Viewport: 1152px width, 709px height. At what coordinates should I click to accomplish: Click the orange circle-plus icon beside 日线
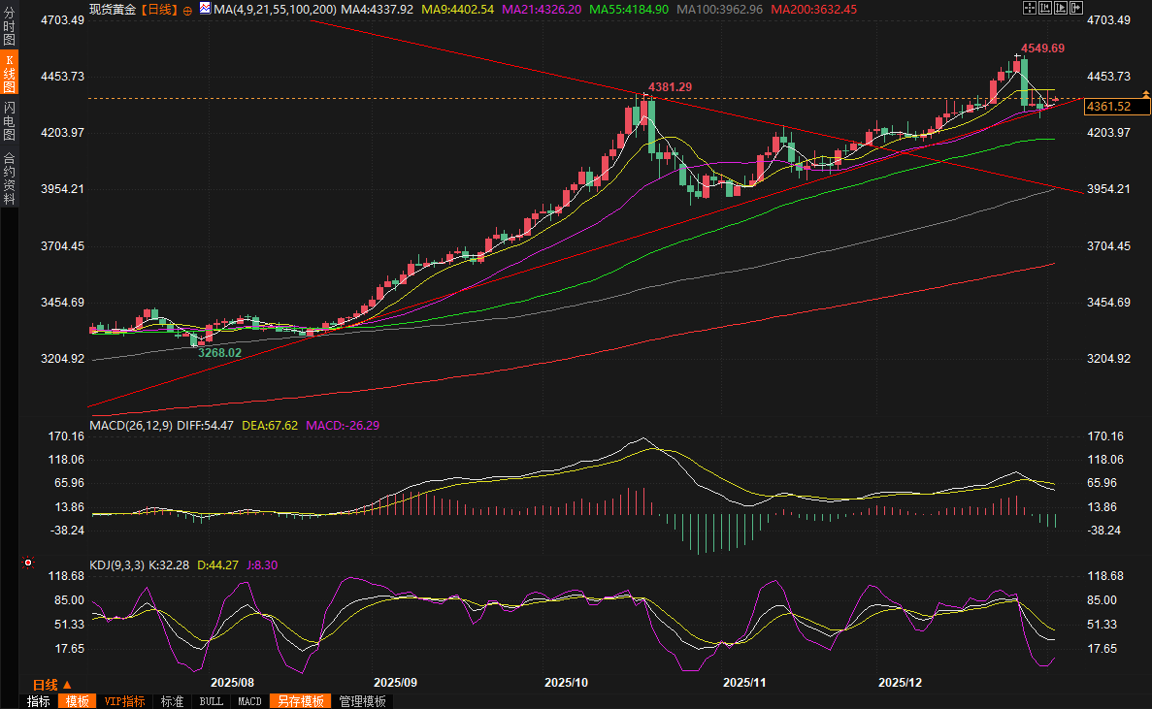tap(187, 10)
